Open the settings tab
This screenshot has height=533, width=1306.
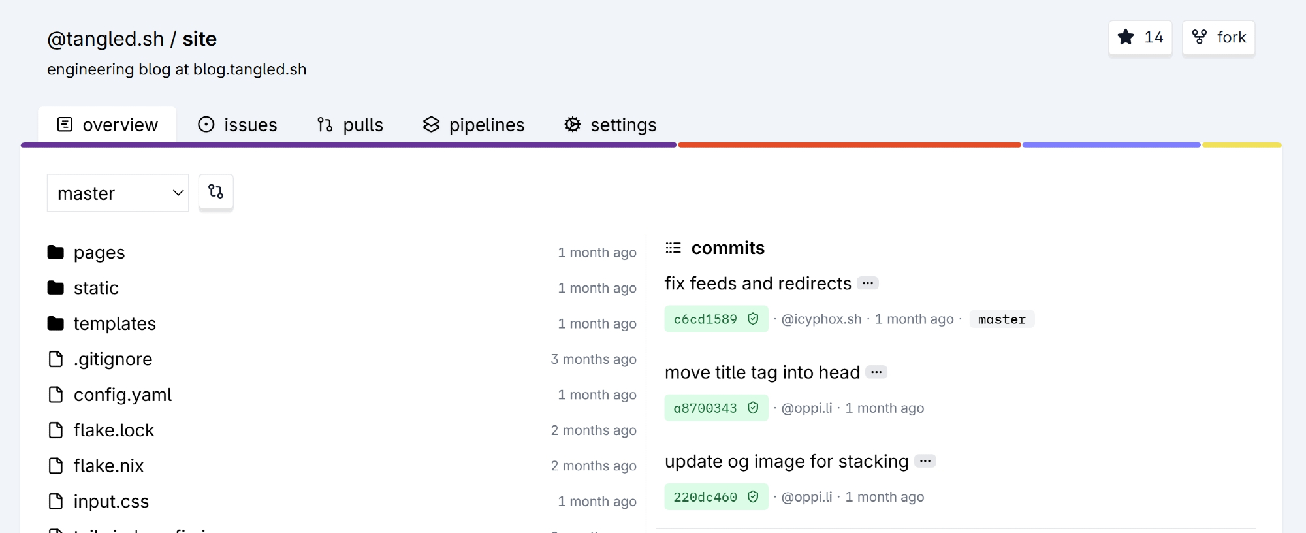(x=611, y=125)
